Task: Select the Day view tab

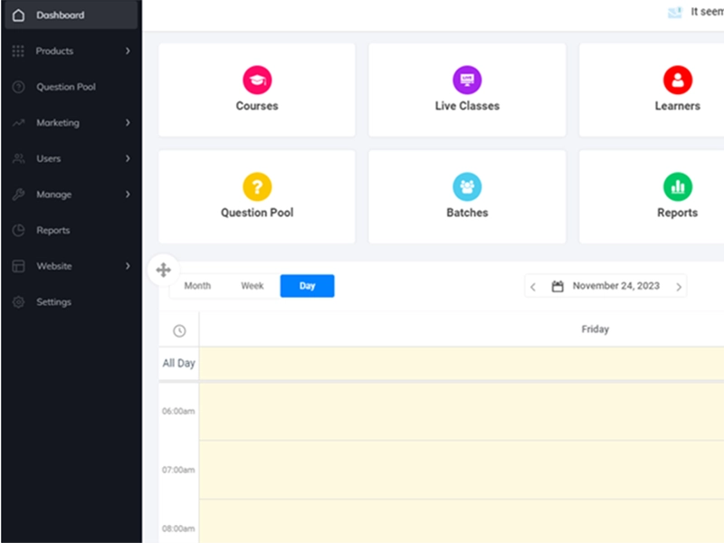Action: tap(307, 286)
